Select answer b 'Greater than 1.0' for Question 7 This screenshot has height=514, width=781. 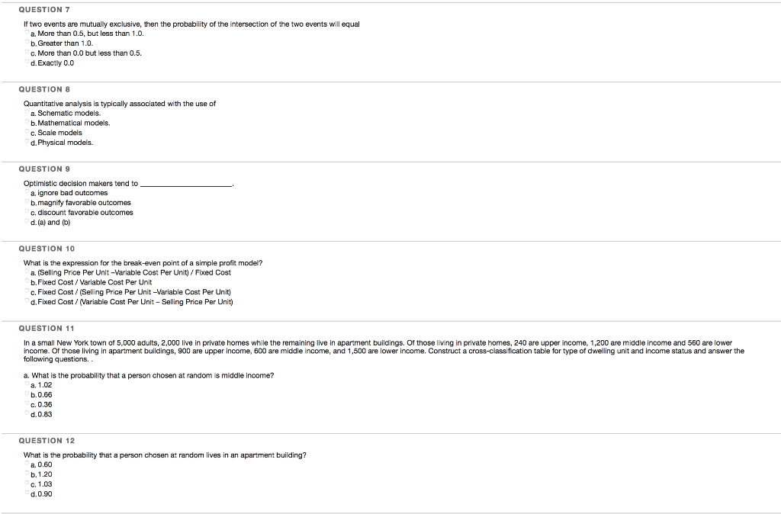(25, 43)
